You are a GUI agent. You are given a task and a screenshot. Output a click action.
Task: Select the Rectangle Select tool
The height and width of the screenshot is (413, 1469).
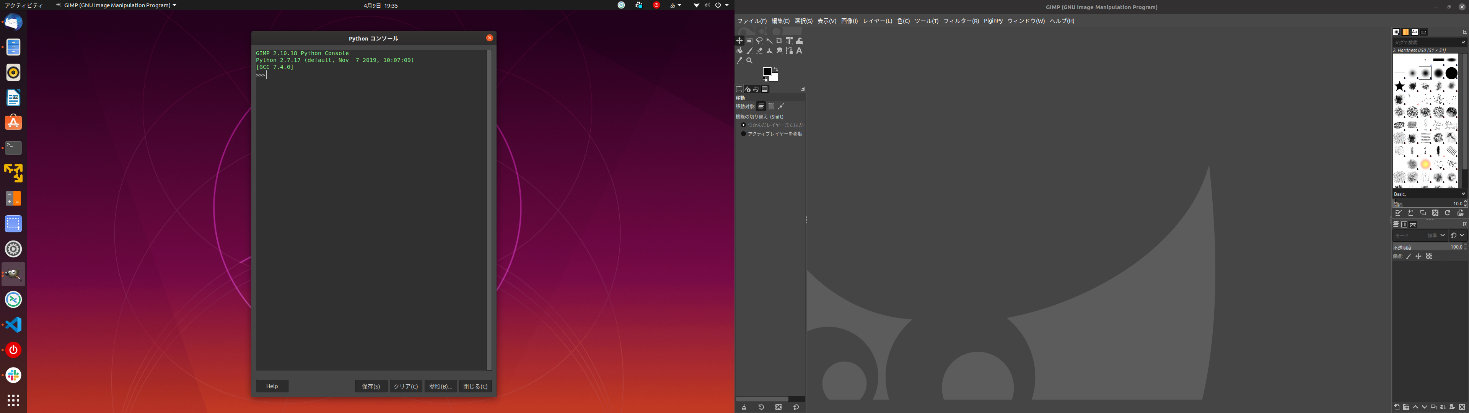coord(749,41)
